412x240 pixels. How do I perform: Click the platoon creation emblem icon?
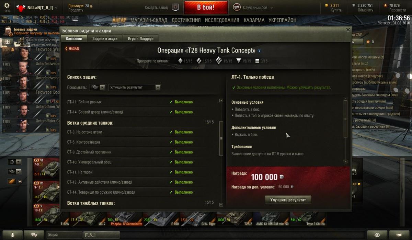point(175,7)
